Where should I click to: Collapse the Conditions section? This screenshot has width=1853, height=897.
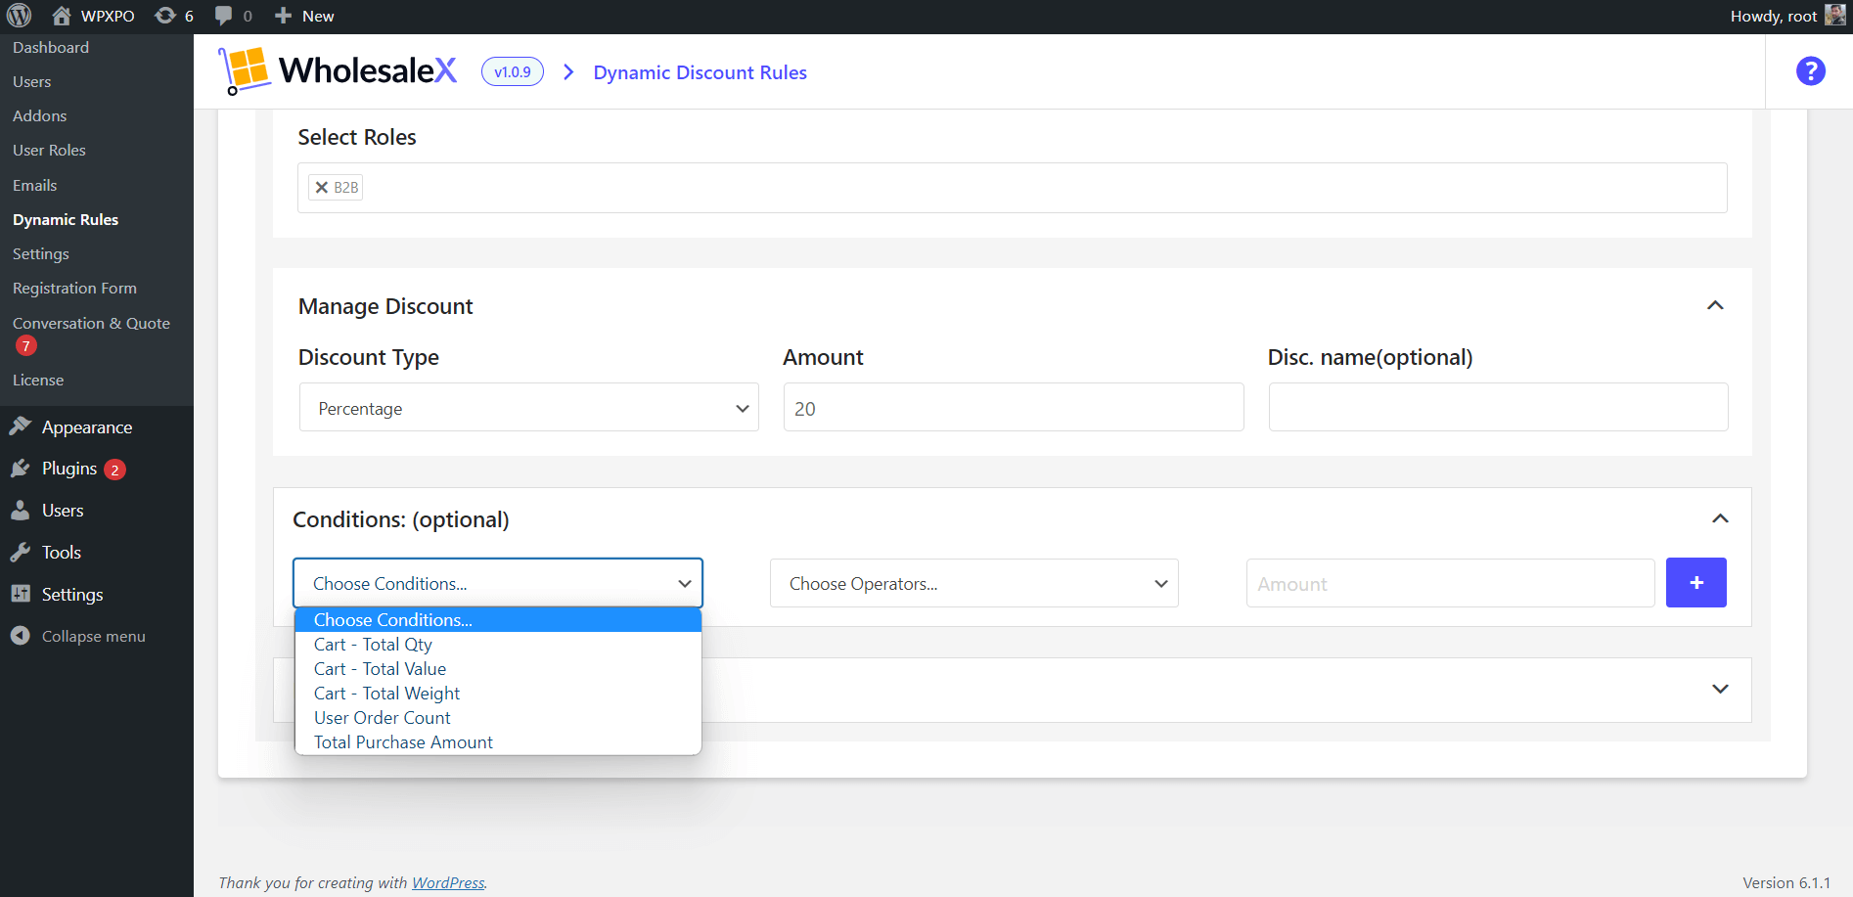click(x=1720, y=518)
